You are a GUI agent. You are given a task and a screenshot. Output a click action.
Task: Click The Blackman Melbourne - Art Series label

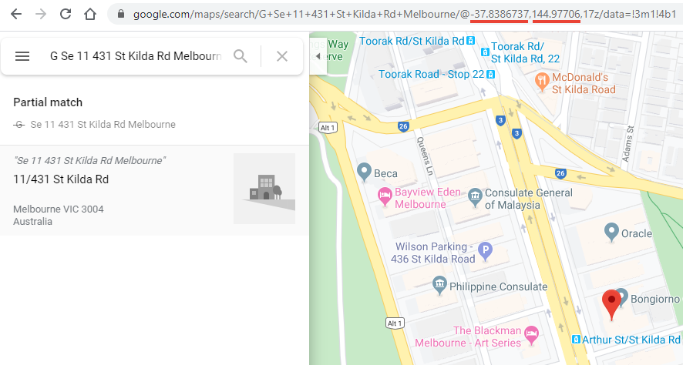pos(468,337)
